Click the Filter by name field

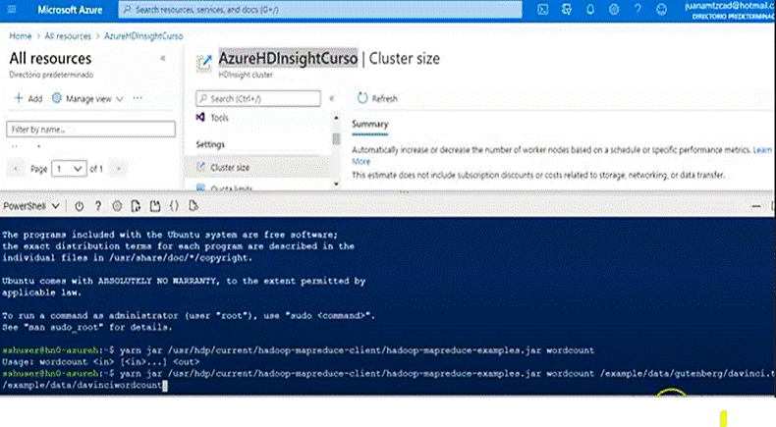click(90, 130)
